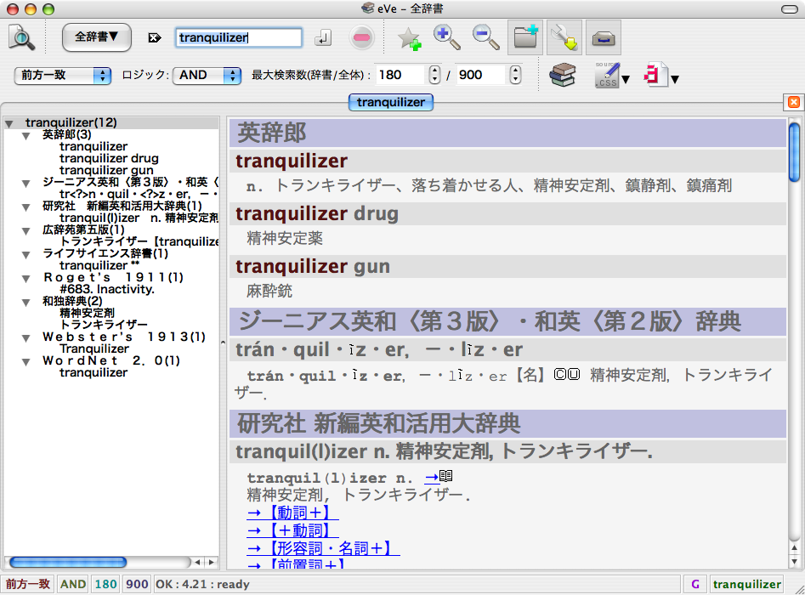Viewport: 805px width, 595px height.
Task: Collapse the ライフサイエンス辞書(1) node
Action: coord(26,255)
